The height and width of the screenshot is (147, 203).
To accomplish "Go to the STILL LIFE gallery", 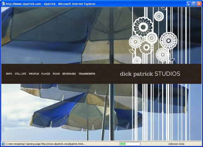I will click(x=20, y=74).
